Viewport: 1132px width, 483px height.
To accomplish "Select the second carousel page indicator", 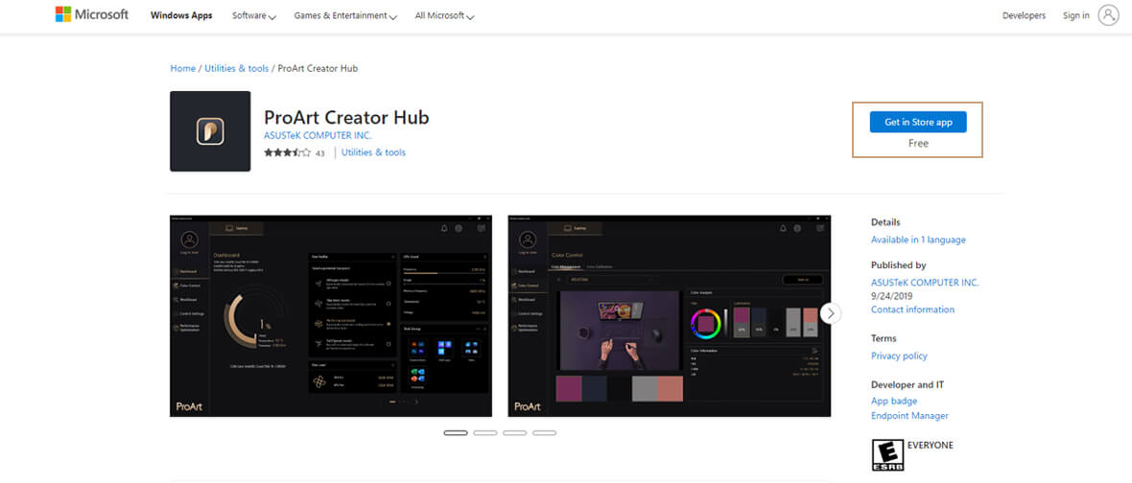I will 485,432.
